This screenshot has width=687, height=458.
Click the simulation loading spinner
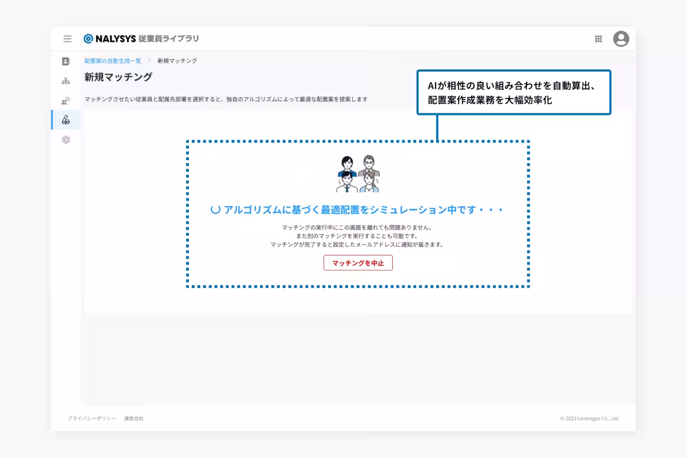pyautogui.click(x=215, y=209)
